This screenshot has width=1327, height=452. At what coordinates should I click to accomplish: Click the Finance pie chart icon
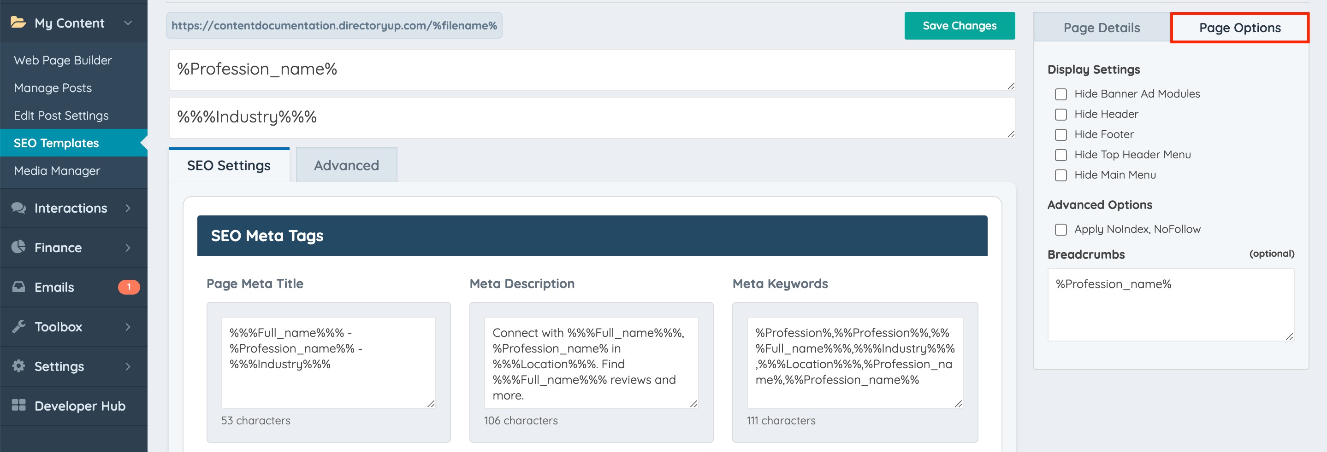[18, 247]
